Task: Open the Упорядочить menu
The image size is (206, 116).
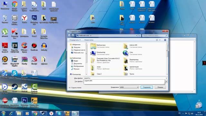Action: tap(75, 40)
